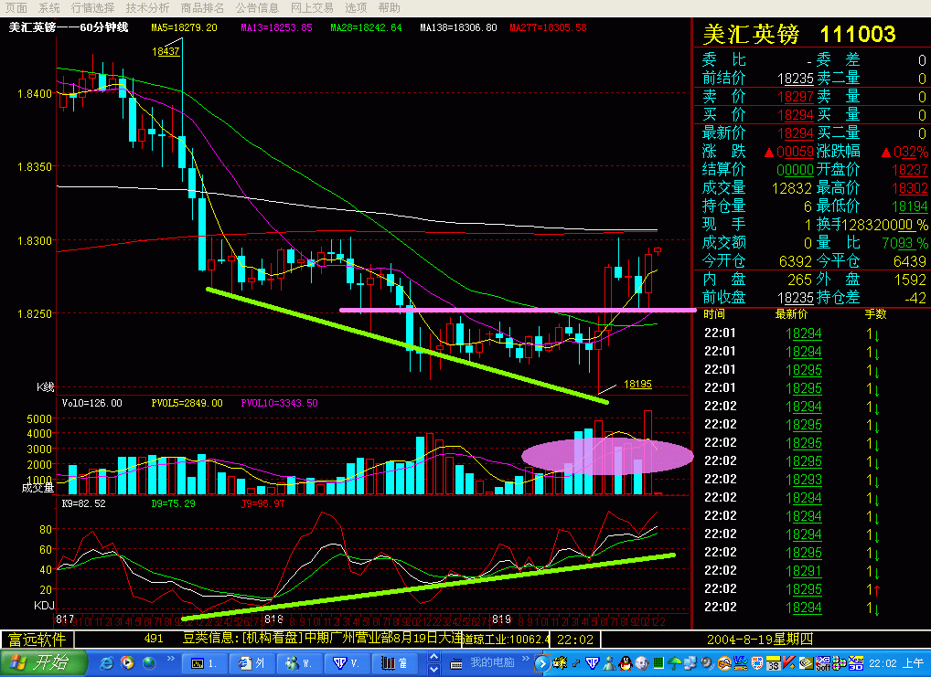Click the red checkmark V tray icon
Screen dimensions: 931x677
pyautogui.click(x=788, y=663)
